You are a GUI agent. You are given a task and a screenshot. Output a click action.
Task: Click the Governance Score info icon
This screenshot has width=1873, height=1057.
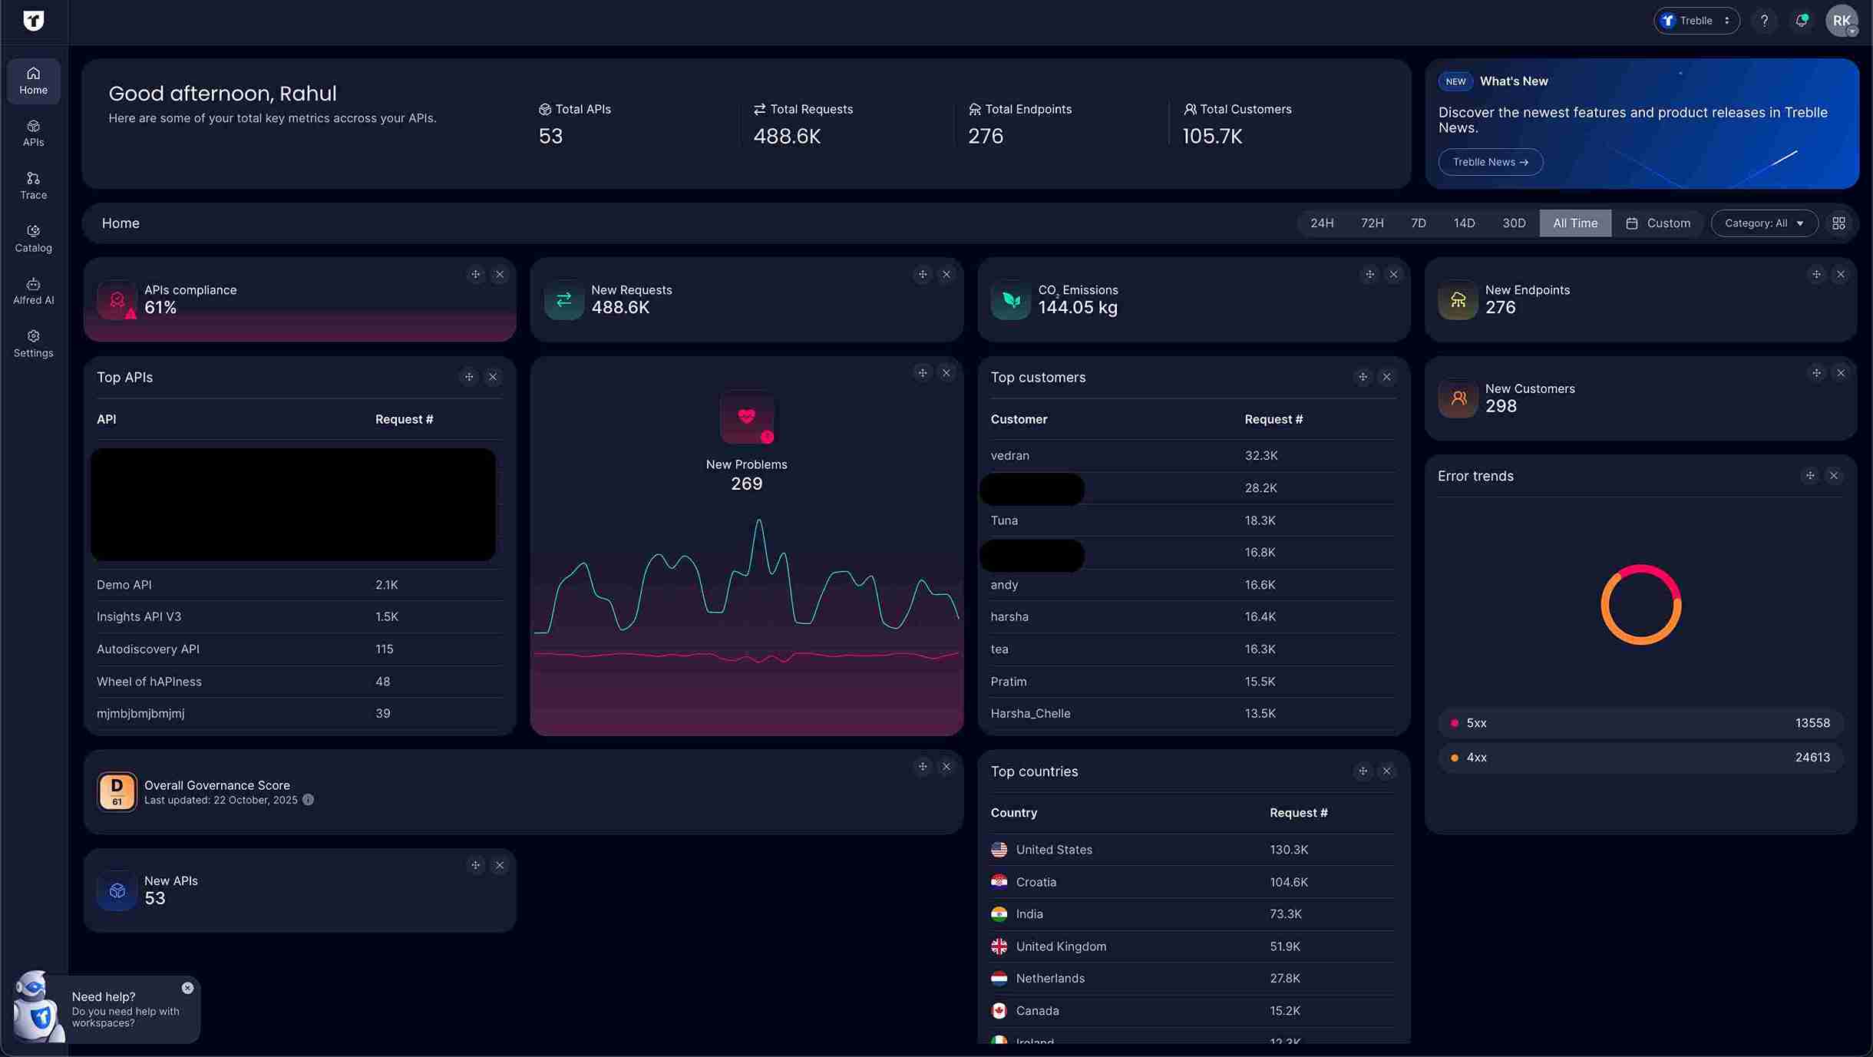point(308,800)
